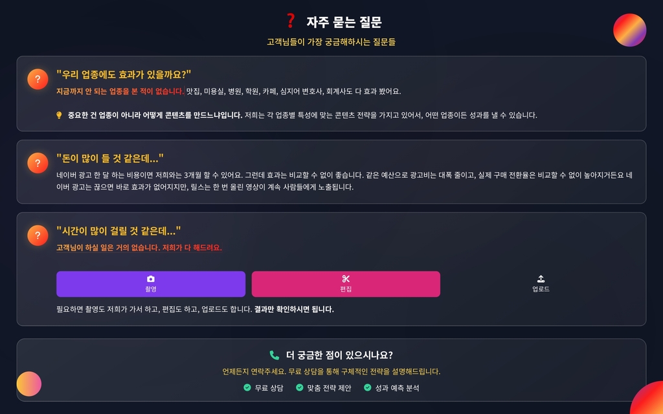Click the gradient circle in the top right corner
Viewport: 663px width, 414px height.
point(629,30)
